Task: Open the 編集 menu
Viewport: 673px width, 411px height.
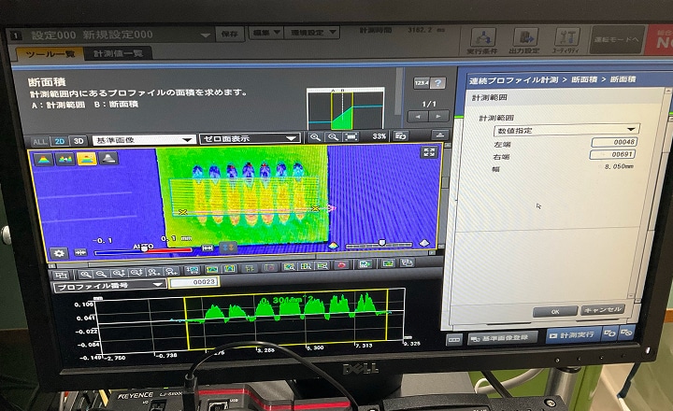Action: point(265,33)
